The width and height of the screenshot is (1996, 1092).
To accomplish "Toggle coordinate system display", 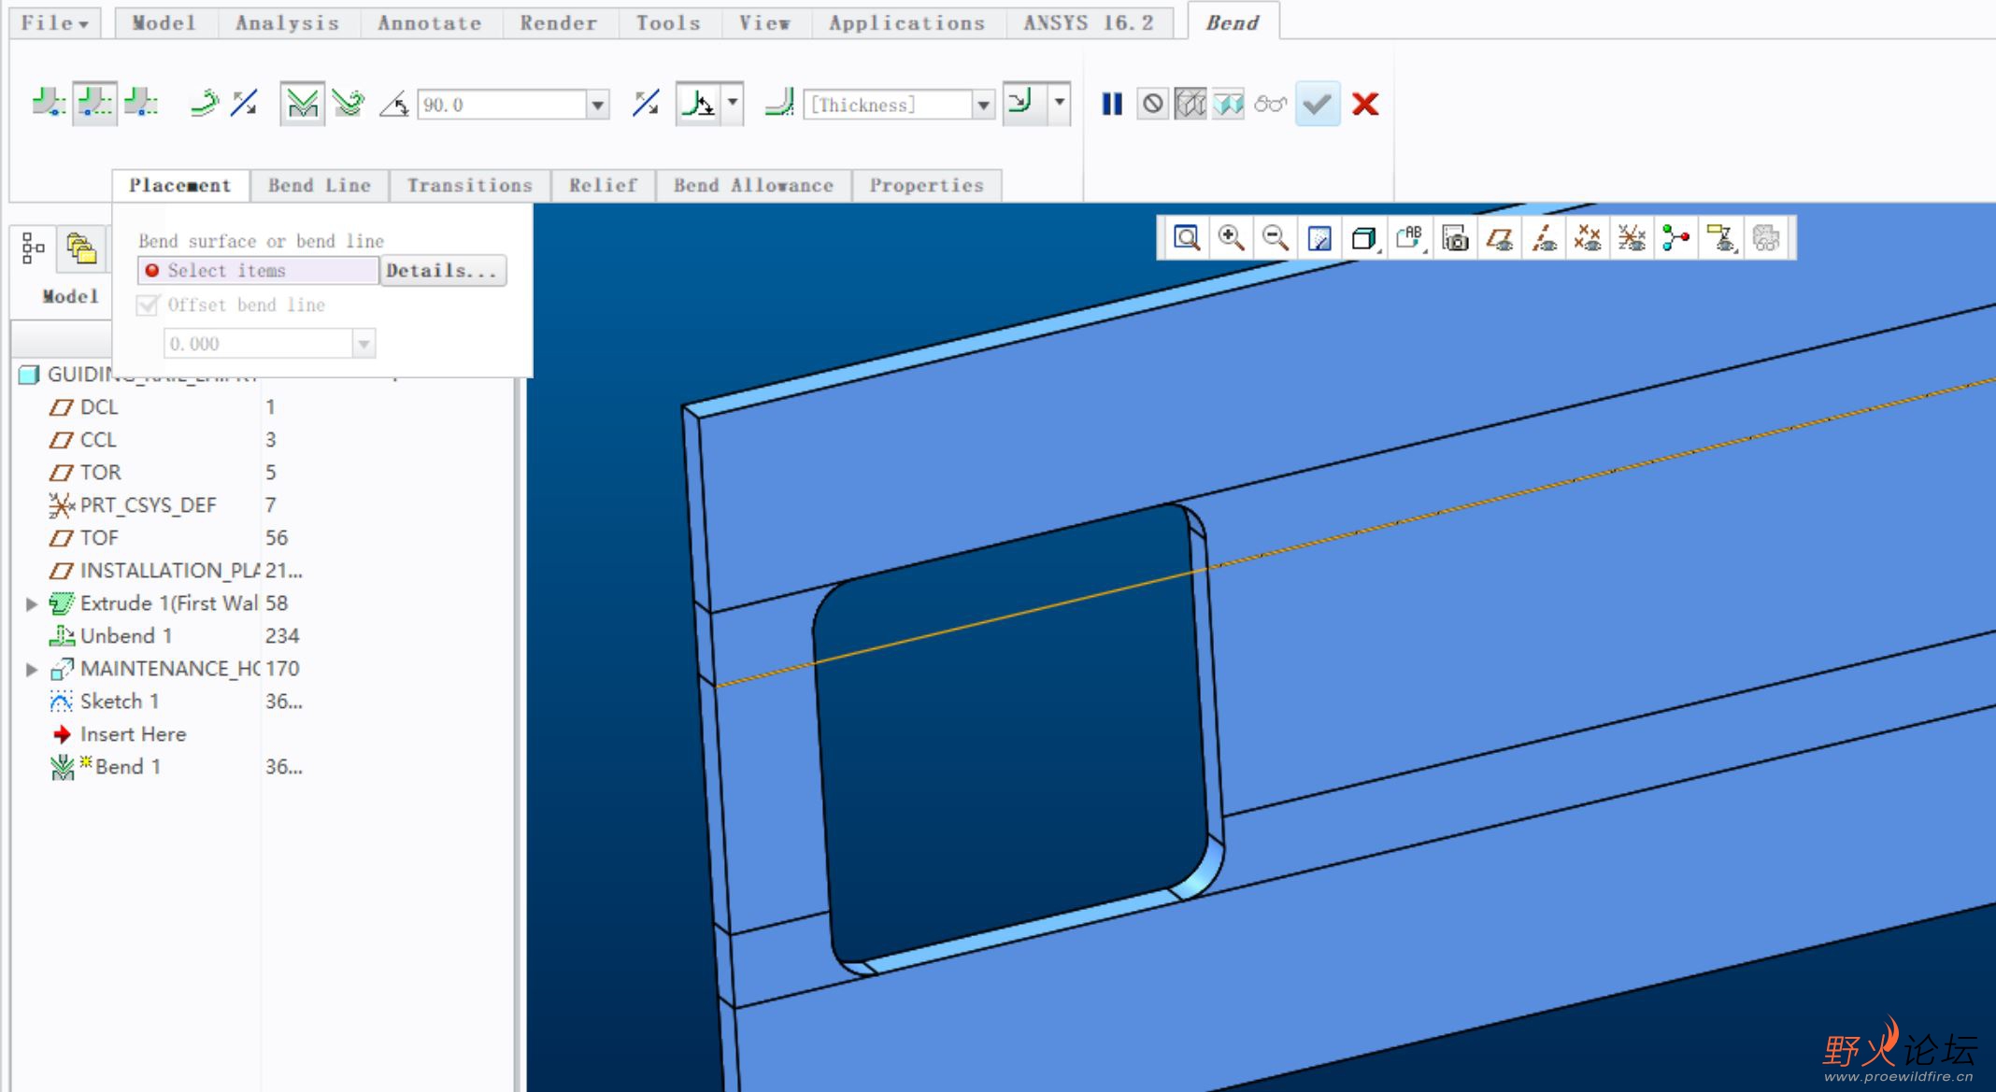I will pyautogui.click(x=1632, y=238).
